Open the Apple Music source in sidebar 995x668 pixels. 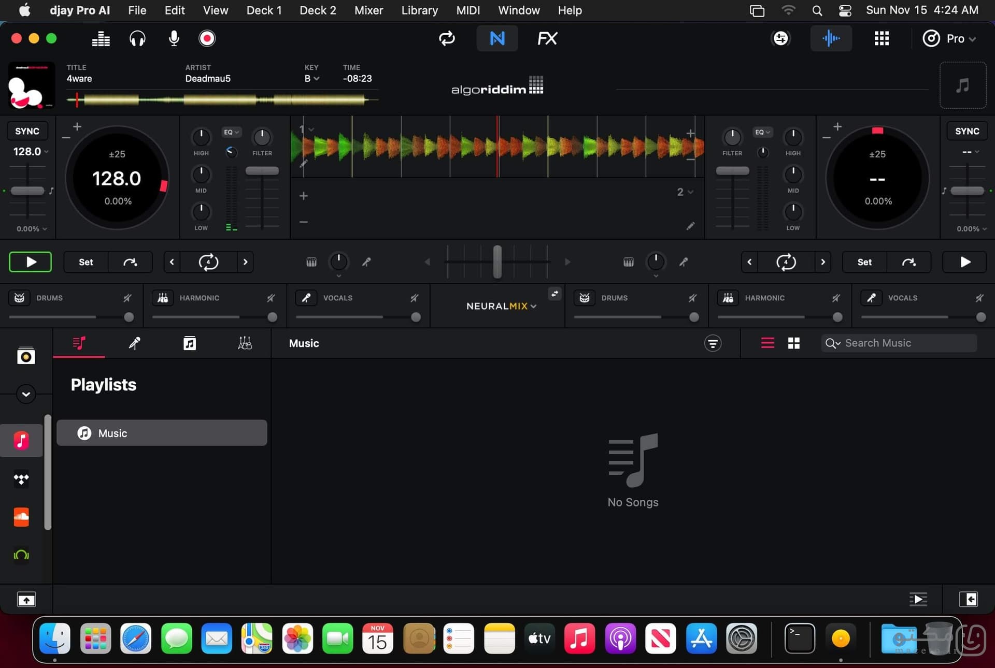point(21,440)
